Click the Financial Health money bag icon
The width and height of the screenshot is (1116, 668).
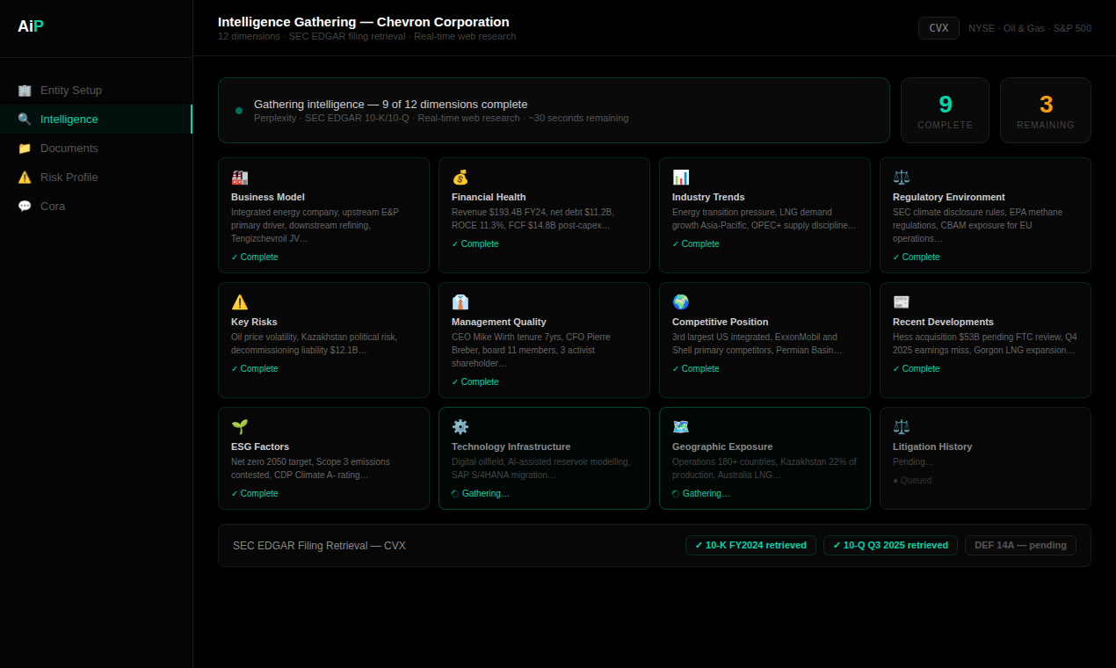click(460, 178)
